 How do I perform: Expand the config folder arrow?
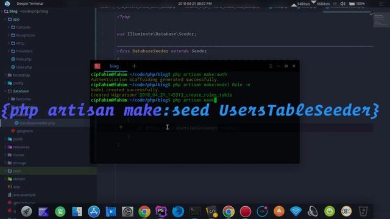[5, 83]
